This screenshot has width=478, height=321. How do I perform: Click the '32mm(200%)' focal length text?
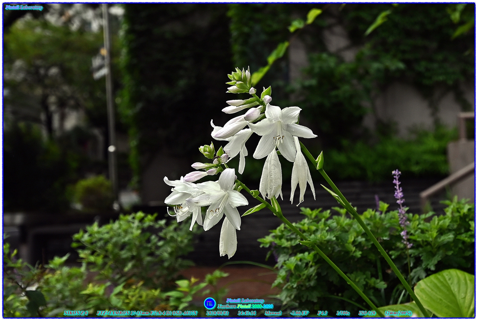click(398, 313)
